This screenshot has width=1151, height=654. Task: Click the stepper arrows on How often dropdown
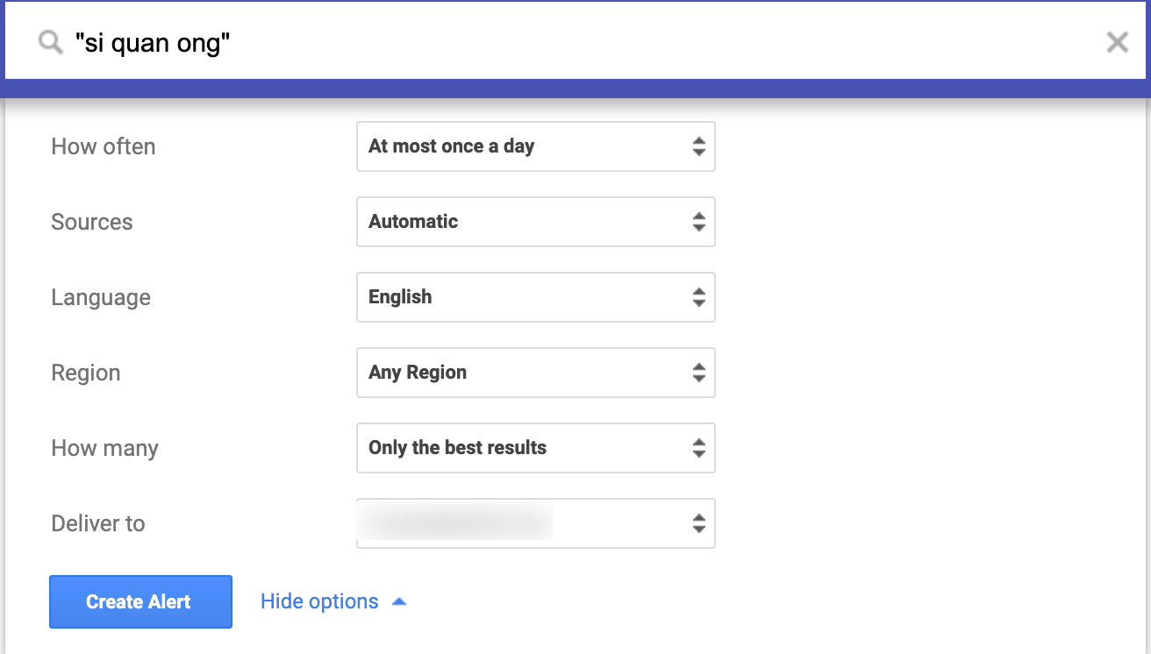coord(699,146)
